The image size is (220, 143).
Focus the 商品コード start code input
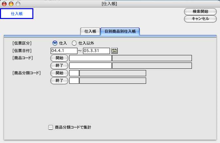pyautogui.click(x=91, y=58)
